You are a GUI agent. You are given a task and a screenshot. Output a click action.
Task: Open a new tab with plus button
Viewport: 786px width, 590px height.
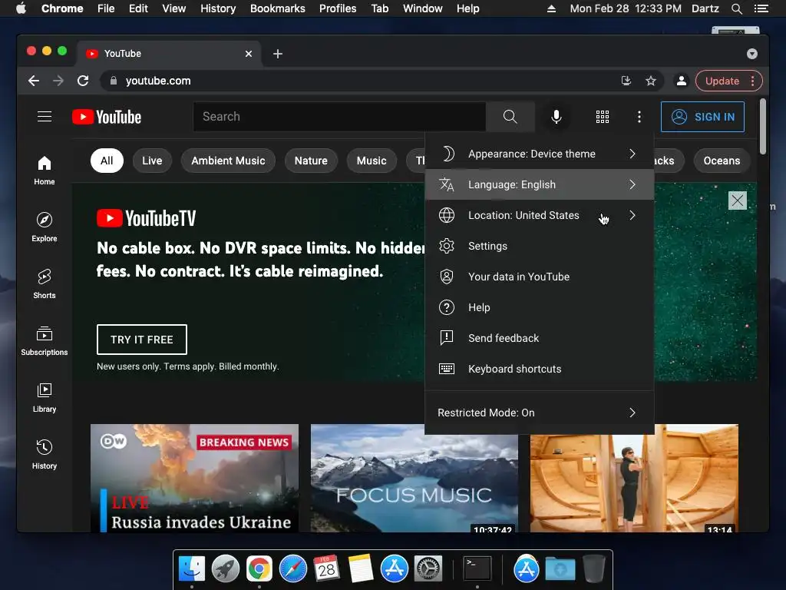(x=278, y=54)
